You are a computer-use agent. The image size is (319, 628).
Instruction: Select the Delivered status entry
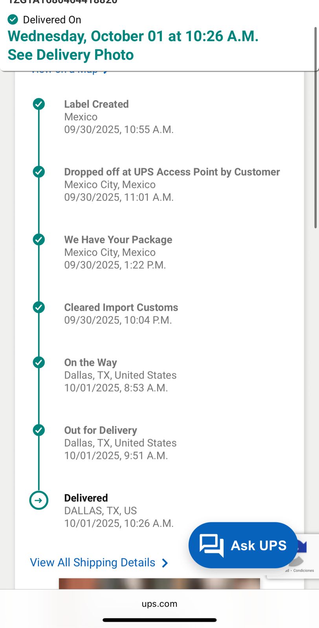coord(86,498)
